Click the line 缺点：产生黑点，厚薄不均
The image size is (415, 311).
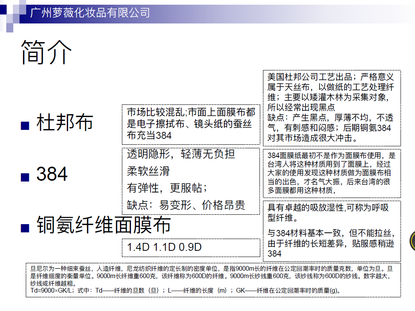click(x=330, y=118)
